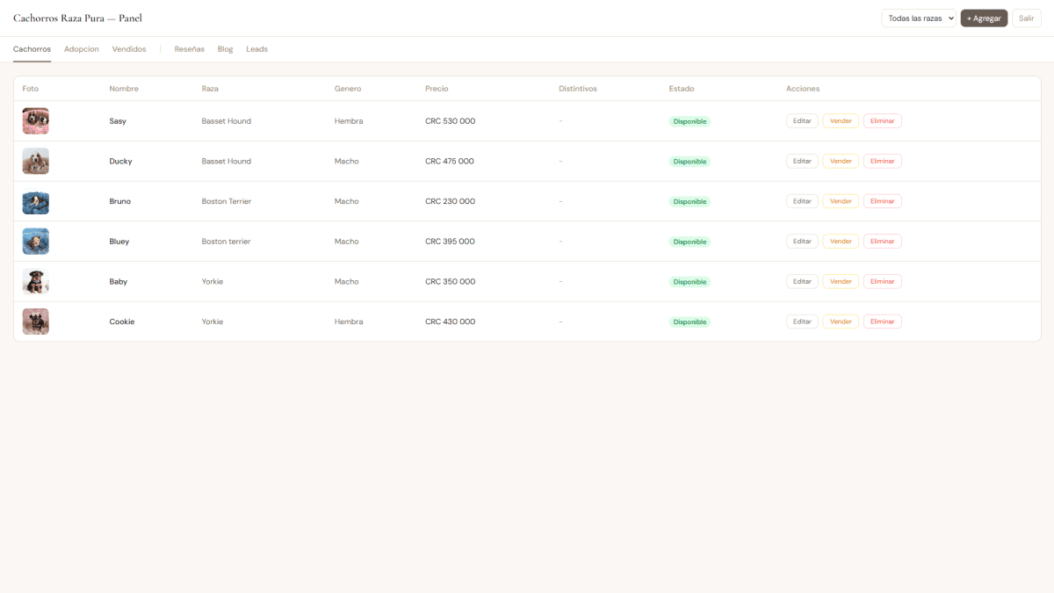Remove Bruno with the Eliminar button

pos(883,201)
